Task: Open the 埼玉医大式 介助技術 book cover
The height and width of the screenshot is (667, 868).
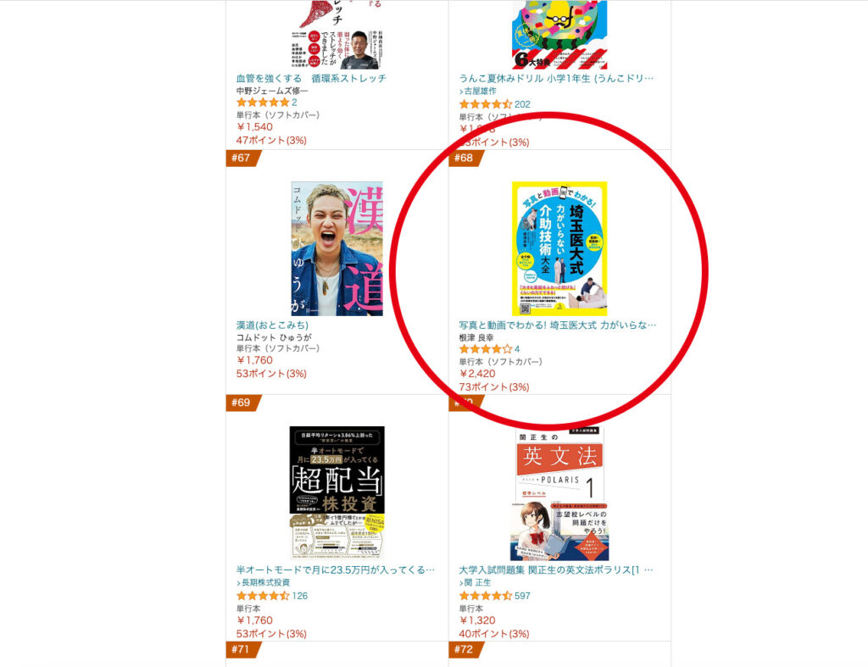Action: pos(559,248)
